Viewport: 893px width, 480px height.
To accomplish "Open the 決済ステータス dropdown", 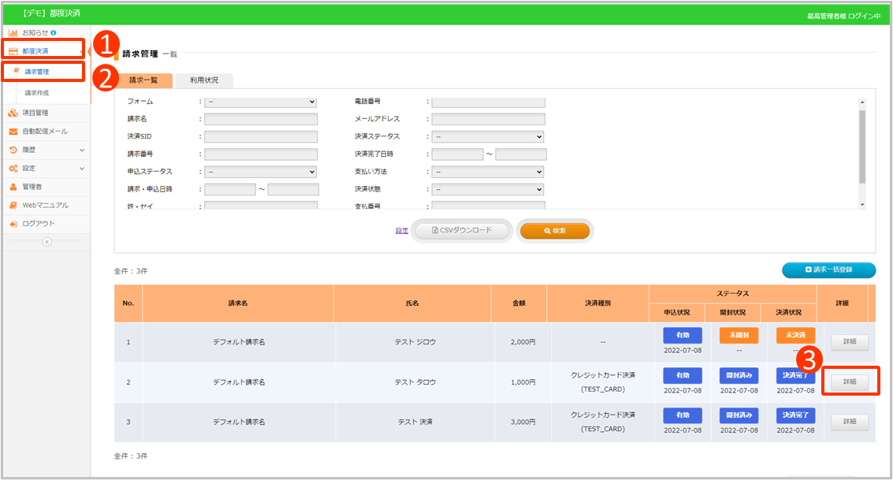I will point(488,136).
